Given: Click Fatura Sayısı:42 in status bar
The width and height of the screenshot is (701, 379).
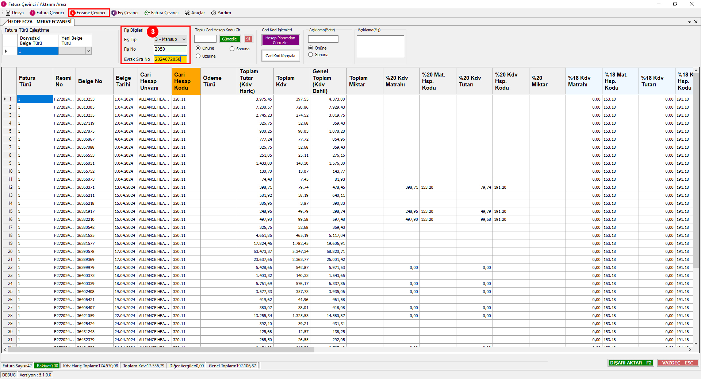Looking at the screenshot, I should pyautogui.click(x=17, y=366).
